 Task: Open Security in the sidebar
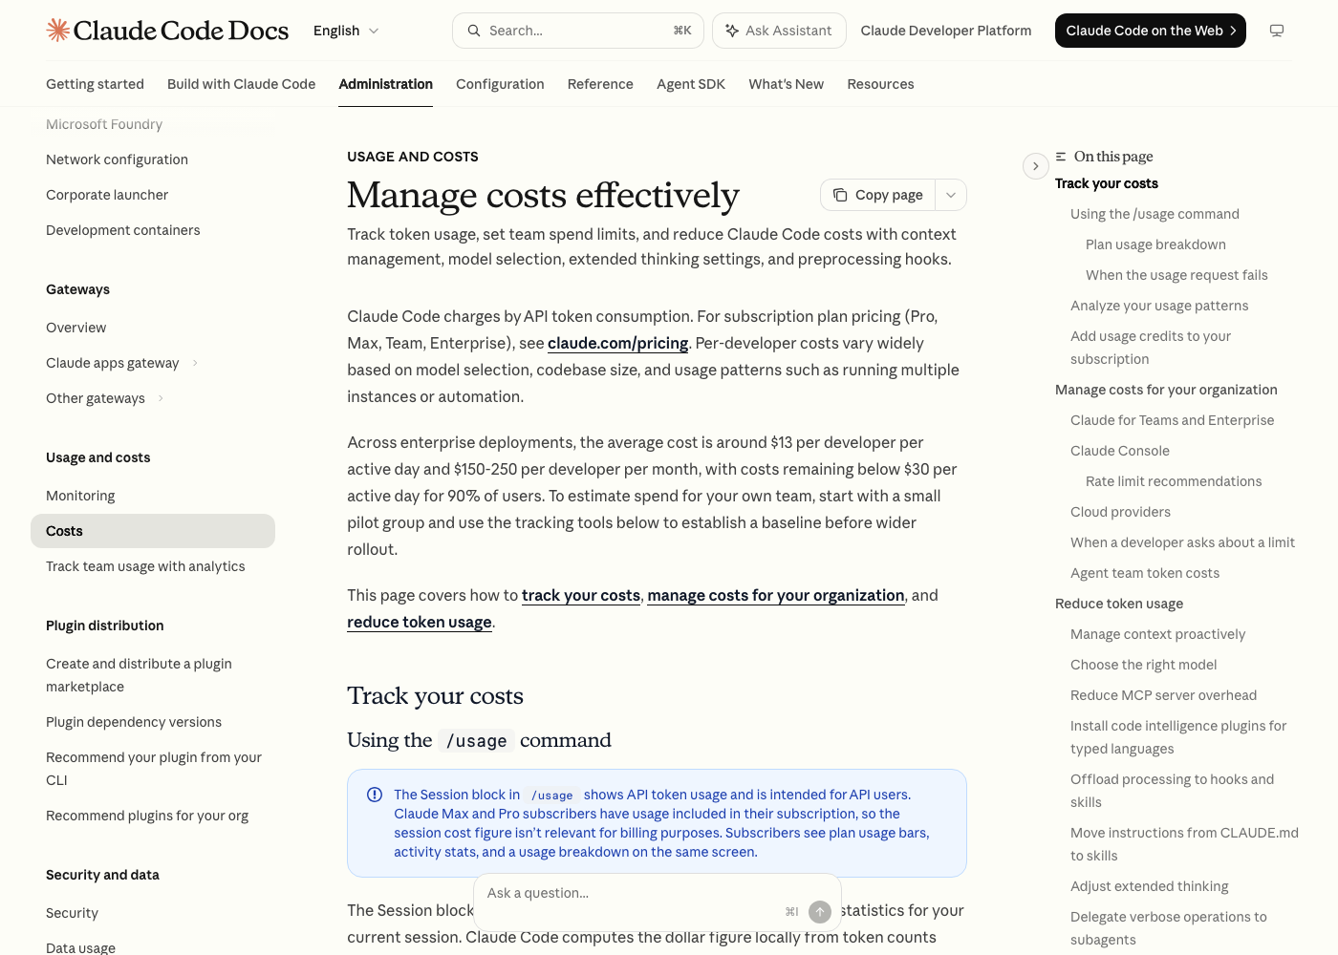(72, 913)
